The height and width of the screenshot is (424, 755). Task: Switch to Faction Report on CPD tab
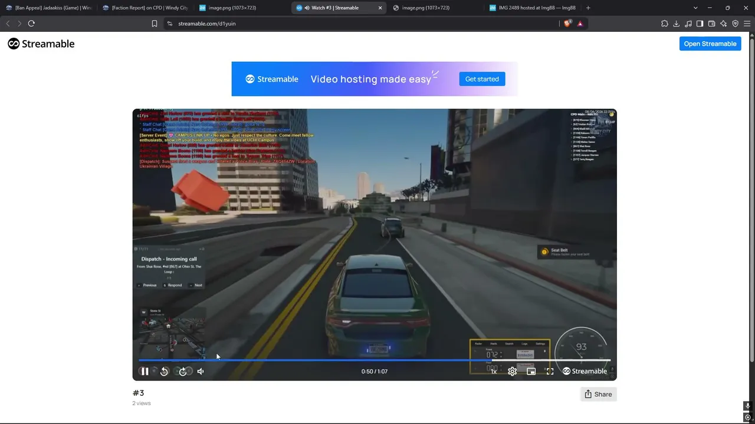coord(145,8)
